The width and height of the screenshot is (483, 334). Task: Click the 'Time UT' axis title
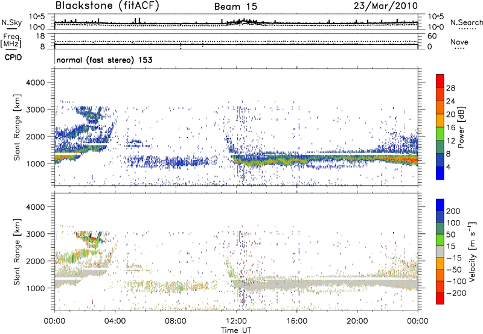point(236,330)
